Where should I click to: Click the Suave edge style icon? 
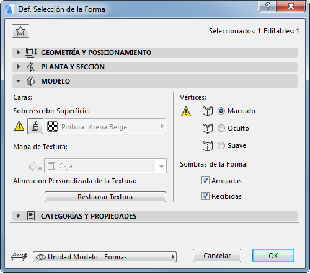click(208, 146)
